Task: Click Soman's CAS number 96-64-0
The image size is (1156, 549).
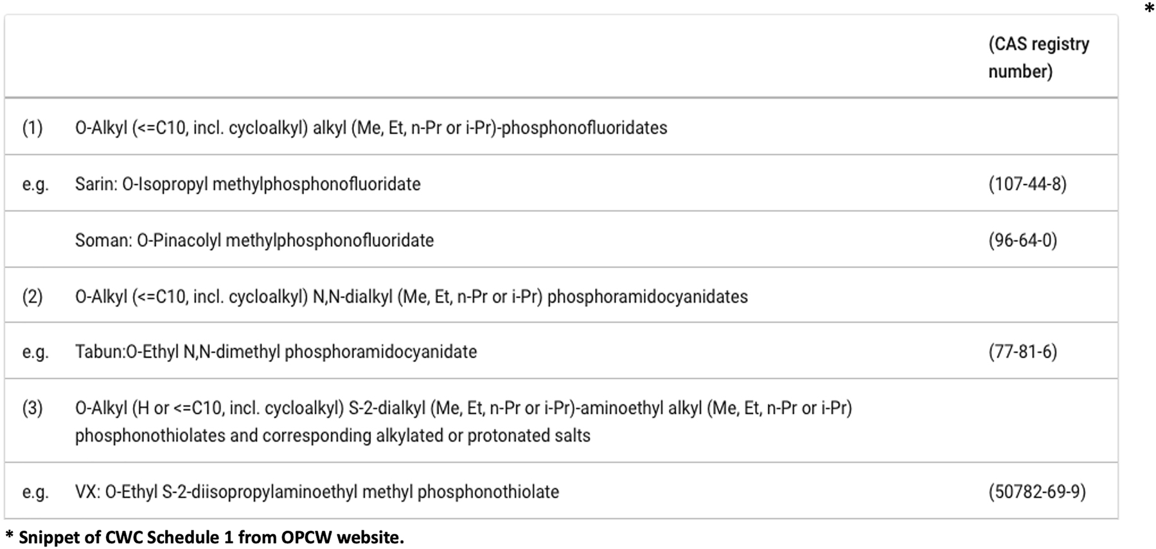Action: click(x=1022, y=240)
